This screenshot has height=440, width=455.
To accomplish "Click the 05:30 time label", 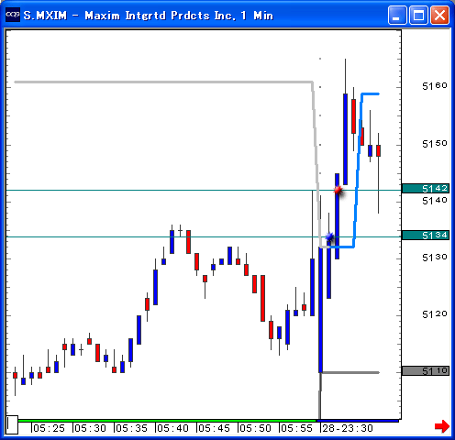I will (x=91, y=428).
